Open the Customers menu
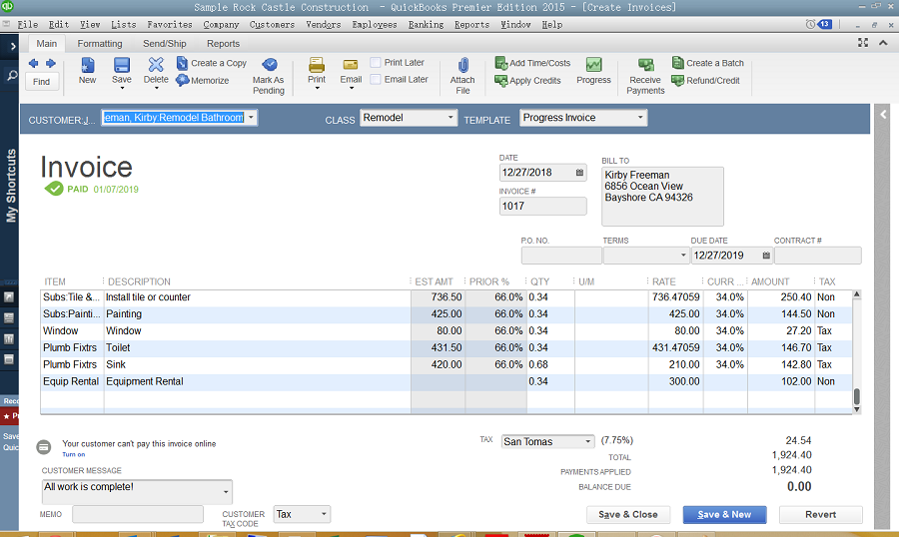 272,25
